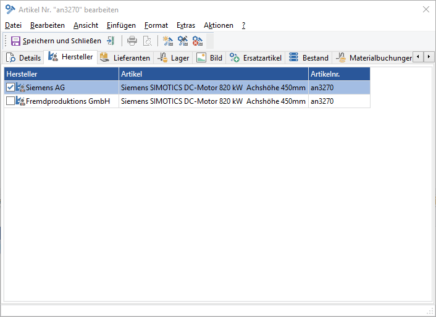Viewport: 436px width, 317px height.
Task: Sort by Artikel column header
Action: coord(214,74)
